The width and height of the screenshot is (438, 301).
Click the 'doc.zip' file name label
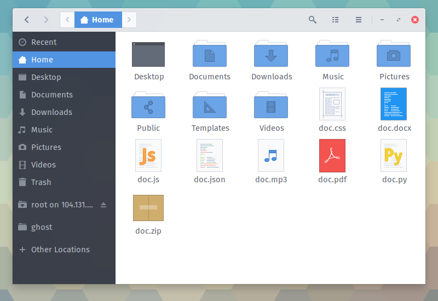click(148, 231)
